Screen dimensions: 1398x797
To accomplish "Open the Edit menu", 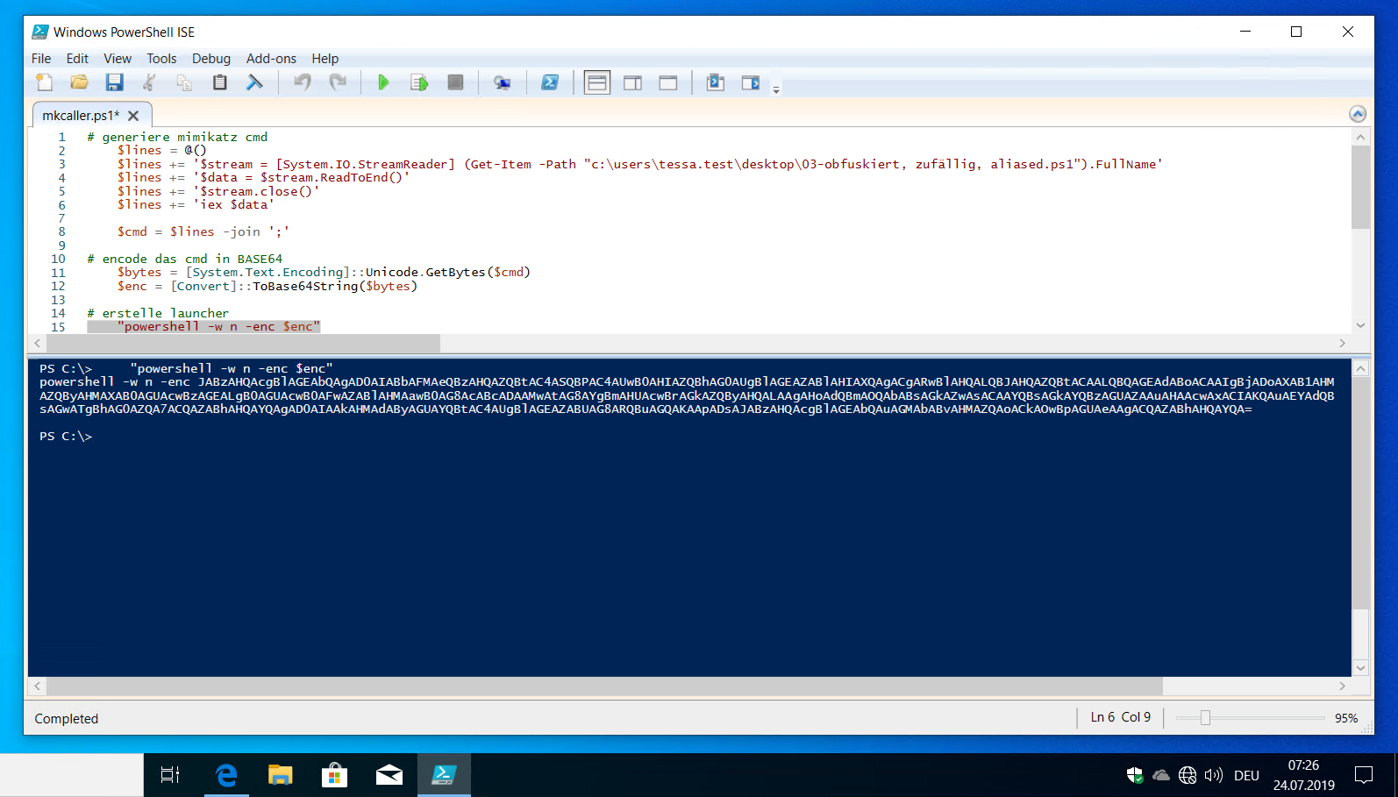I will click(x=77, y=59).
